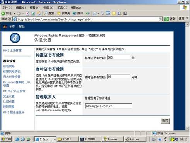Click the Stop loading icon
The width and height of the screenshot is (190, 143).
coord(27,13)
